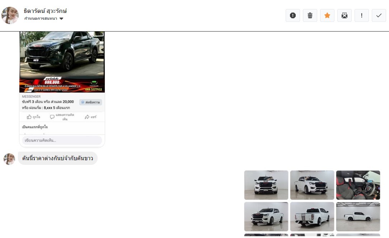Viewport: 389px width, 238px height.
Task: Share the post with the แชร์ arrow
Action: coord(90,117)
